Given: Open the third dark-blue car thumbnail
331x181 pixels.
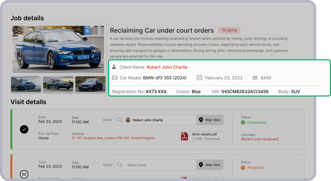Looking at the screenshot, I should click(x=90, y=84).
